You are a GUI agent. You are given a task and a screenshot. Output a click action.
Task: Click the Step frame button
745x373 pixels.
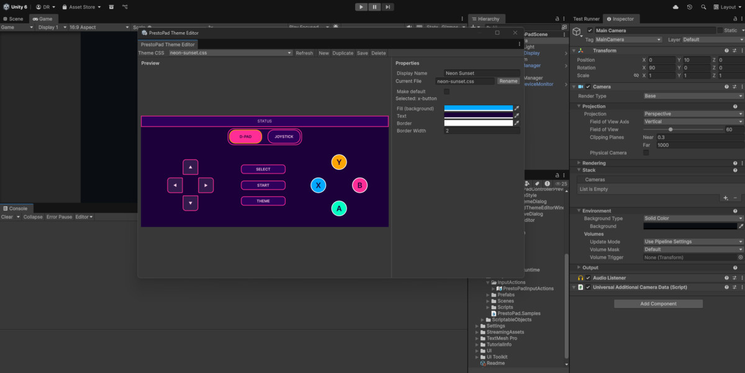click(x=388, y=7)
